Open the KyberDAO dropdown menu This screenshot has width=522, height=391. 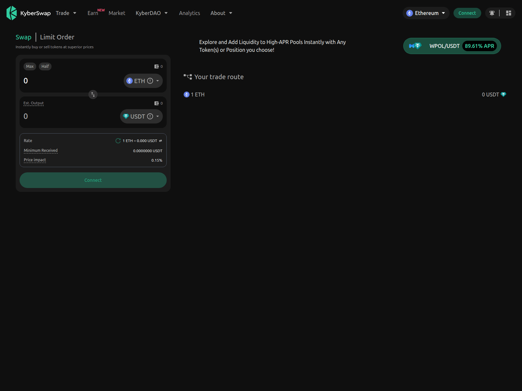pos(152,13)
